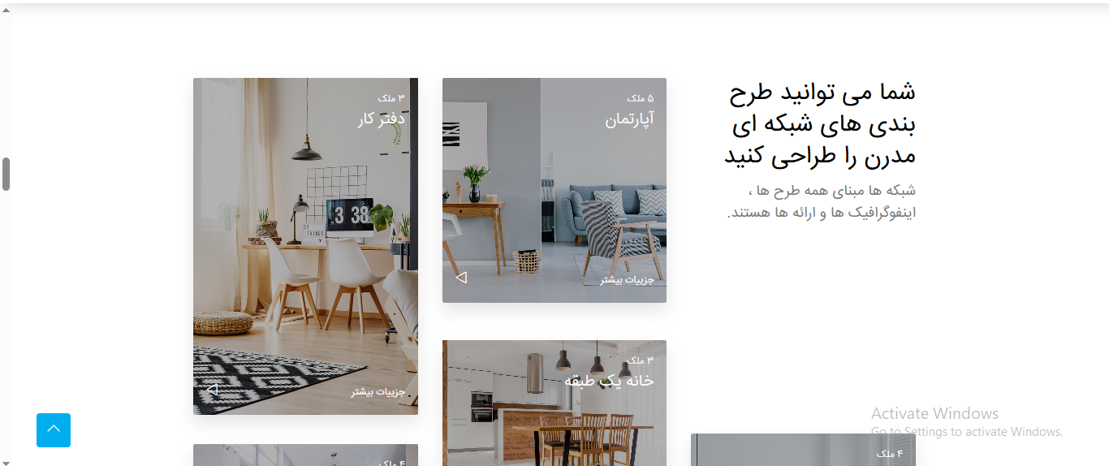Viewport: 1109px width, 466px height.
Task: Click the triangle arrow icon on دفتر کار card
Action: click(212, 390)
